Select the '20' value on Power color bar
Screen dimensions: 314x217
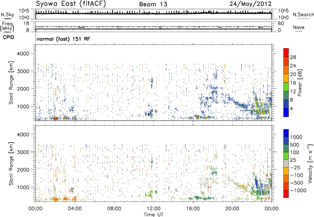[x=293, y=74]
